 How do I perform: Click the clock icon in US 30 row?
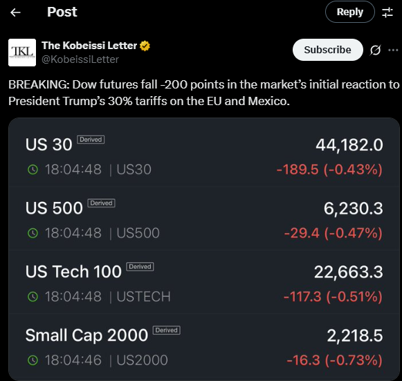33,169
